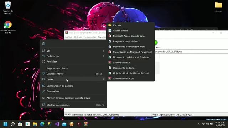Screen dimensions: 228x128
Task: Choose Pegar acceso directo
Action: point(73,68)
